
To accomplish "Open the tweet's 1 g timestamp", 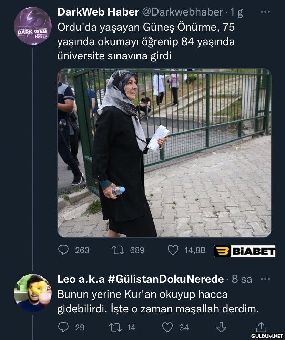I will tap(236, 12).
